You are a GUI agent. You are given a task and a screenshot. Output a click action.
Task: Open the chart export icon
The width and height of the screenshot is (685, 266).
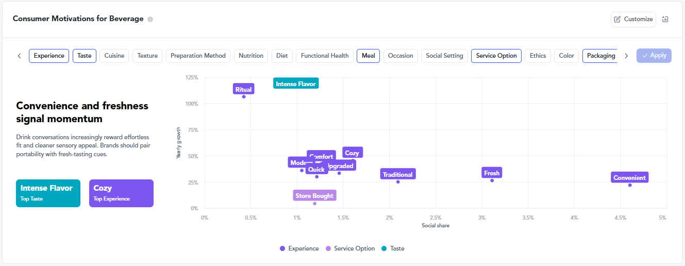665,19
